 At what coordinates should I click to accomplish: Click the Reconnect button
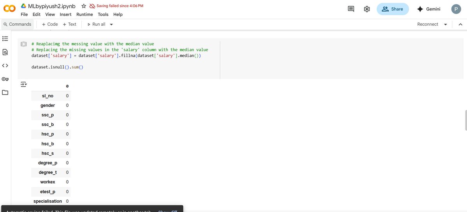coord(428,24)
